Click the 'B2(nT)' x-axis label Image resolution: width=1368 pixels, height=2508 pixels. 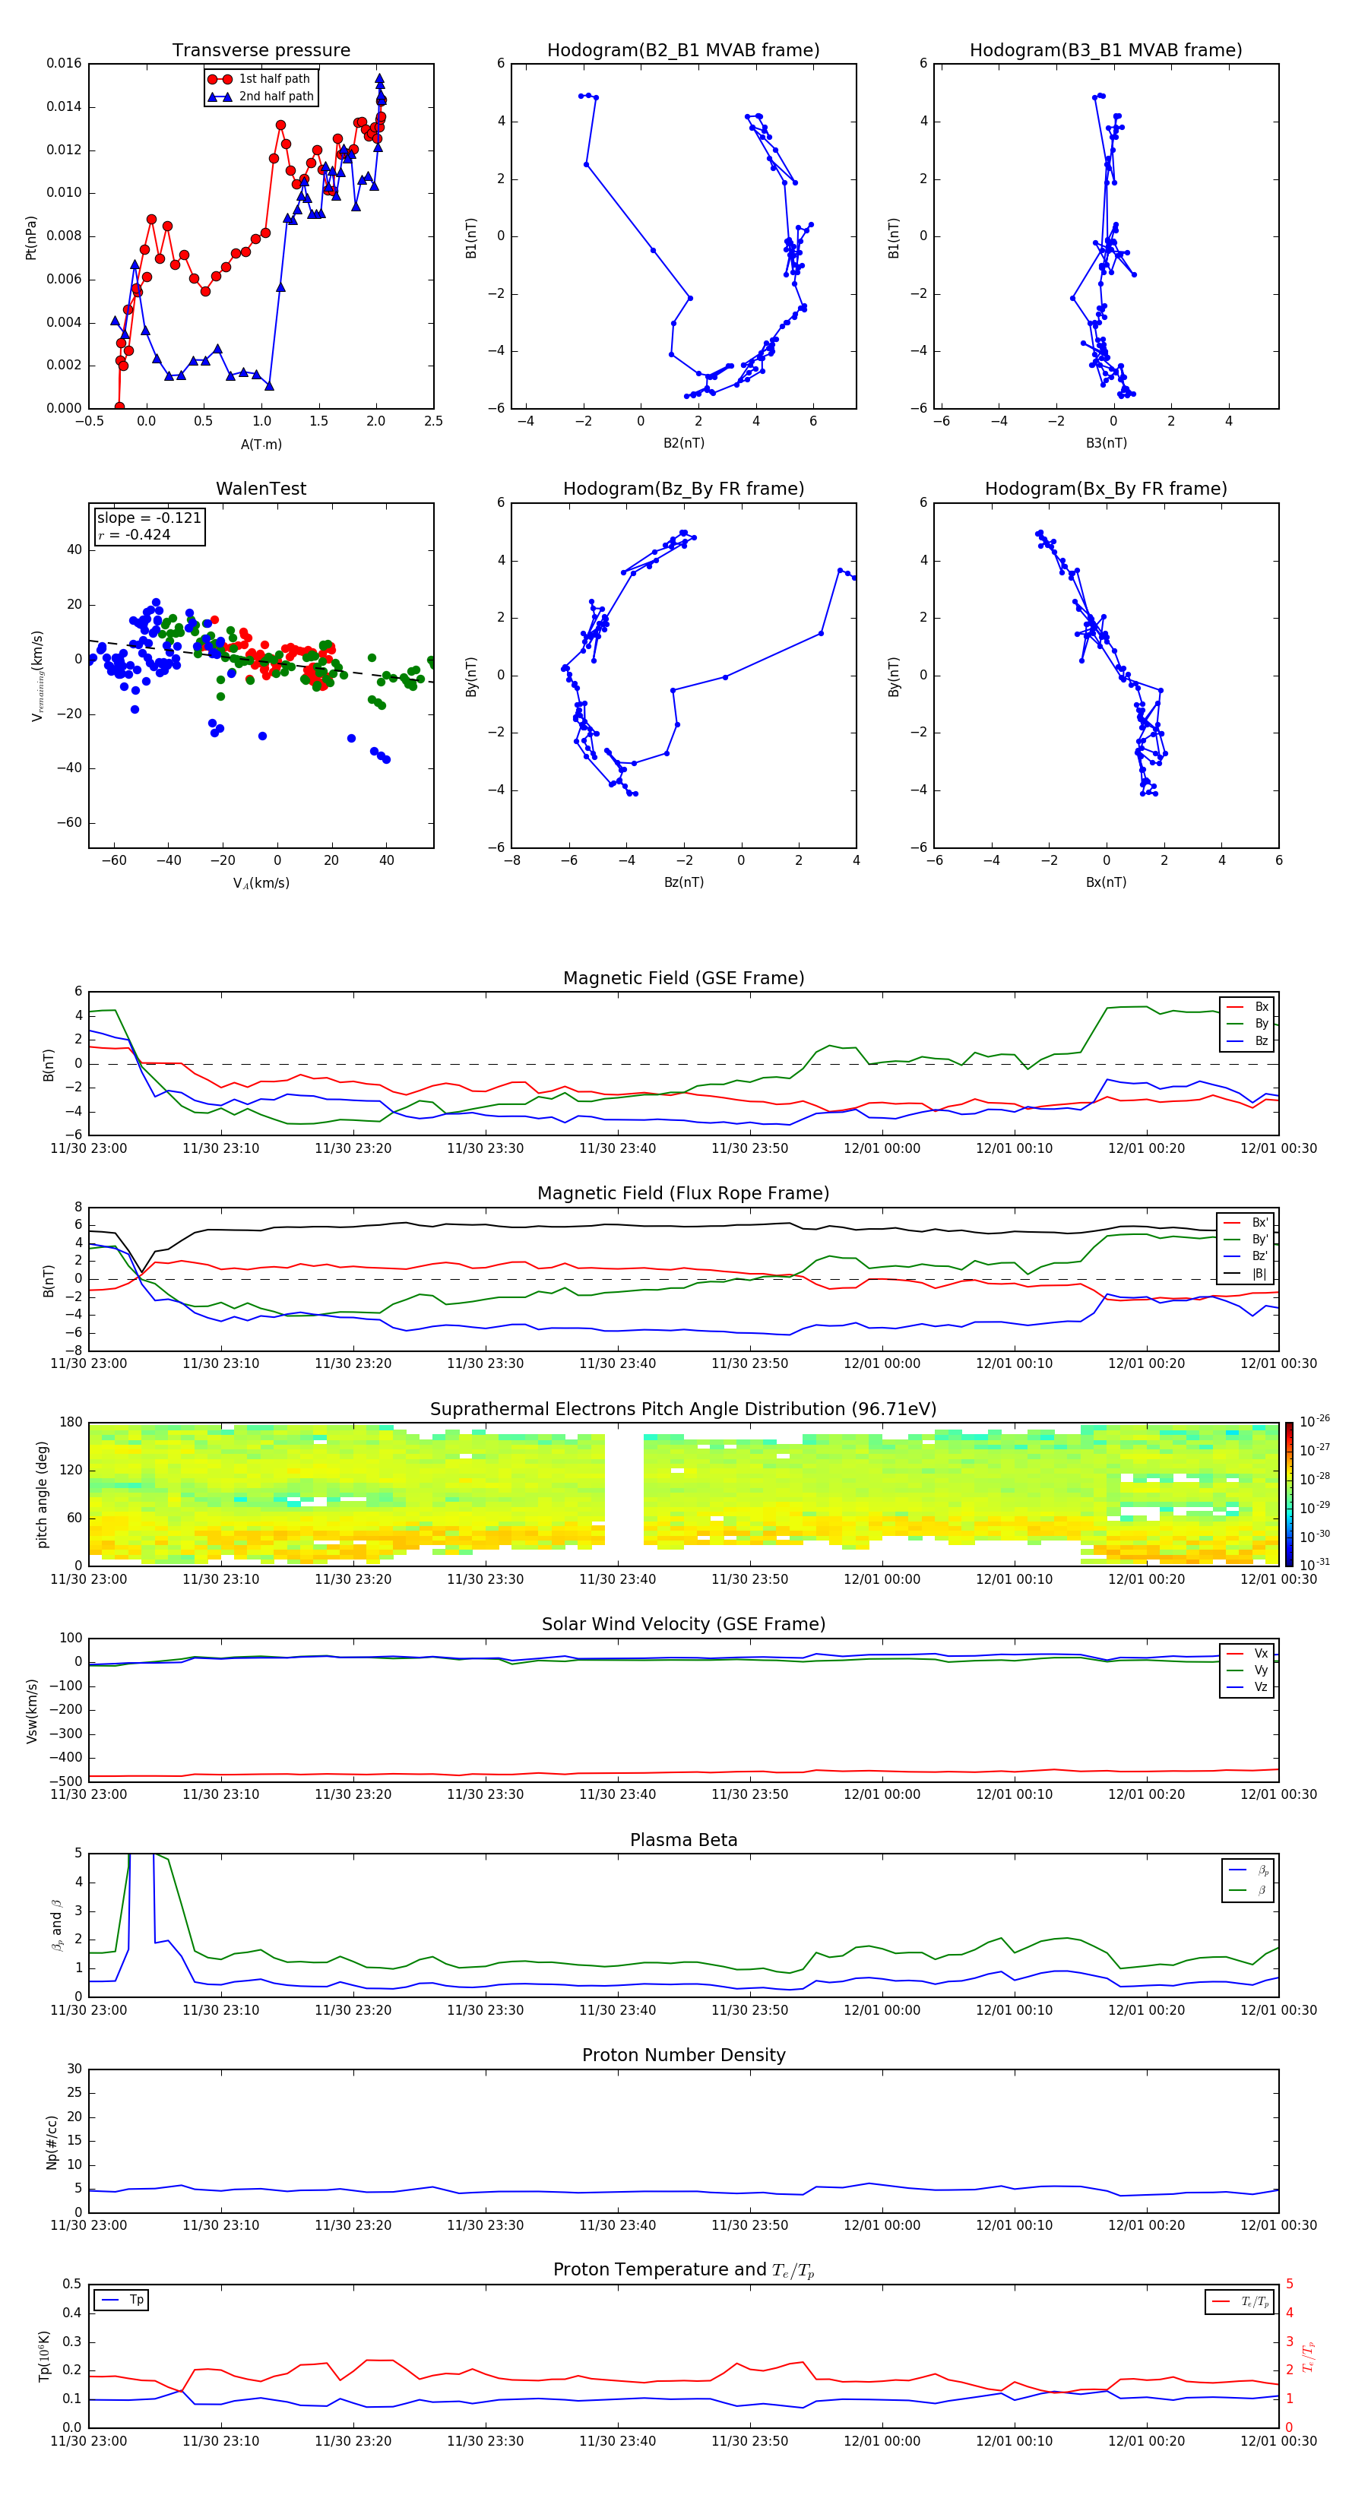683,443
